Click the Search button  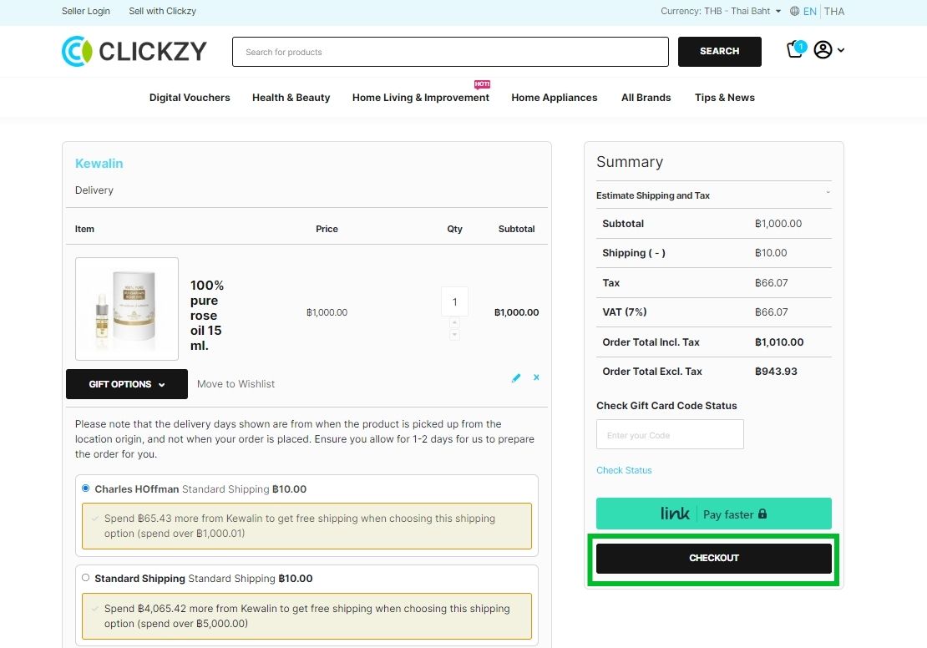point(720,52)
